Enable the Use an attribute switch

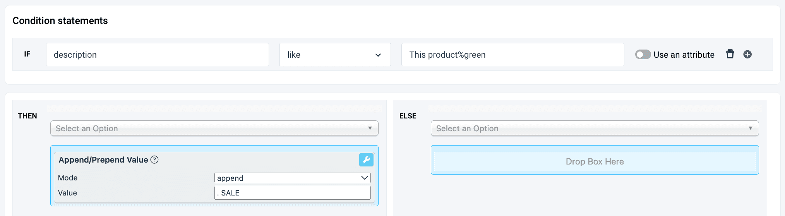(643, 55)
